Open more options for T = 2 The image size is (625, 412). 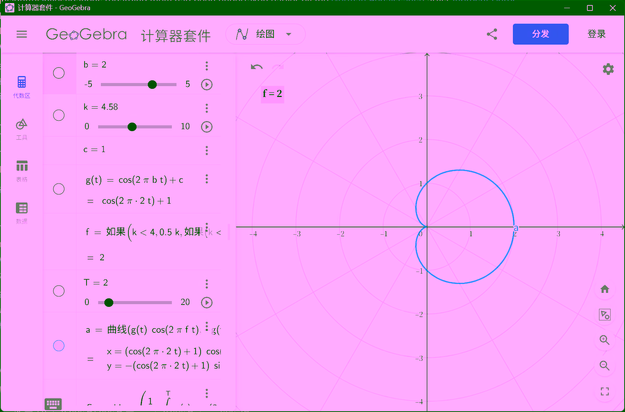pyautogui.click(x=207, y=284)
